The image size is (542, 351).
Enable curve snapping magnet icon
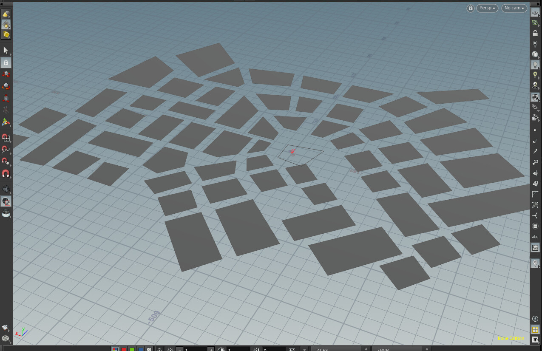(6, 150)
